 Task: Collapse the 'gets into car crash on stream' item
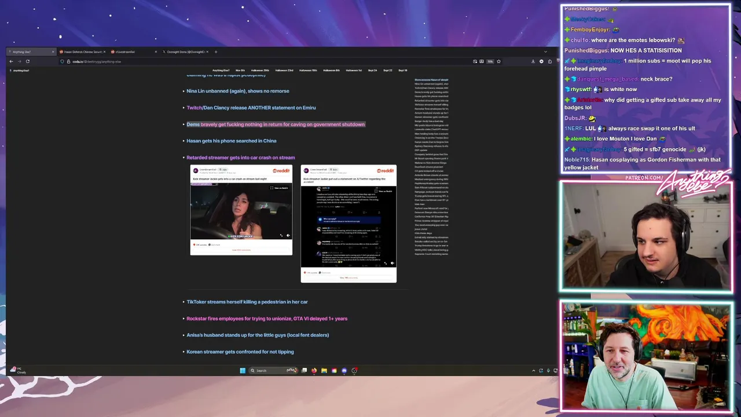point(184,158)
